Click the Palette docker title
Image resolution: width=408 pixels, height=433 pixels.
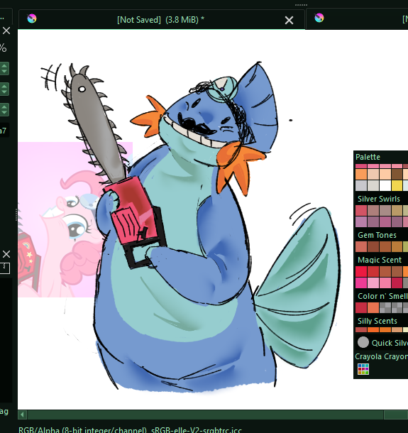368,157
